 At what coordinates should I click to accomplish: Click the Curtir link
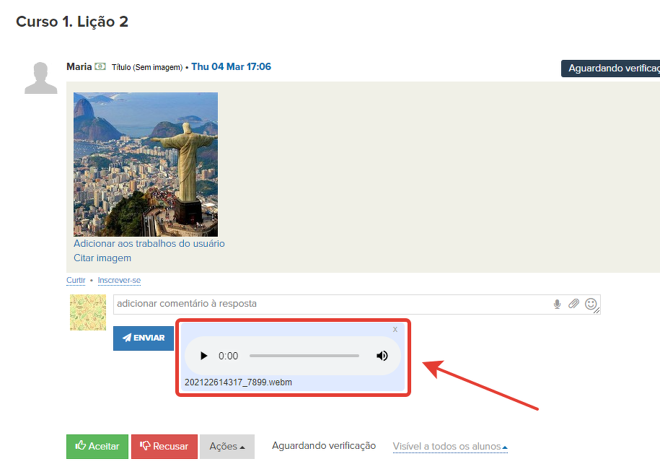tap(76, 281)
